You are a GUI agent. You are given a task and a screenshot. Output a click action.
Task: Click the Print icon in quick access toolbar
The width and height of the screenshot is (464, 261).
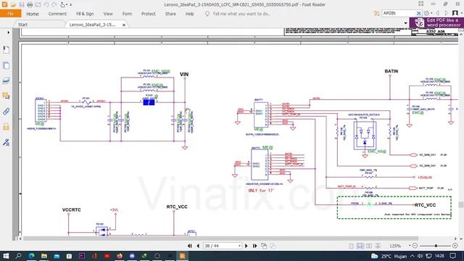pyautogui.click(x=30, y=5)
